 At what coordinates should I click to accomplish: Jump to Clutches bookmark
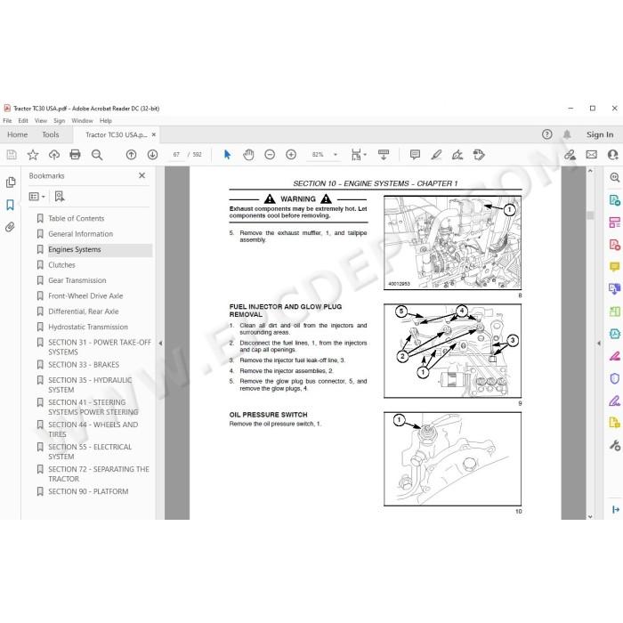61,264
